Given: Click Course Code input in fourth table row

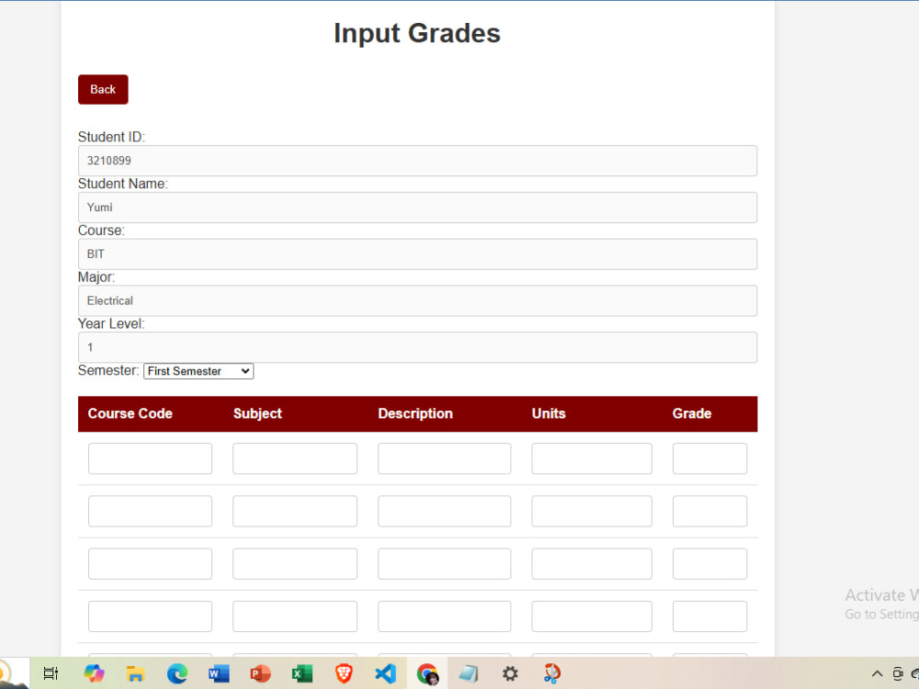Looking at the screenshot, I should [150, 616].
